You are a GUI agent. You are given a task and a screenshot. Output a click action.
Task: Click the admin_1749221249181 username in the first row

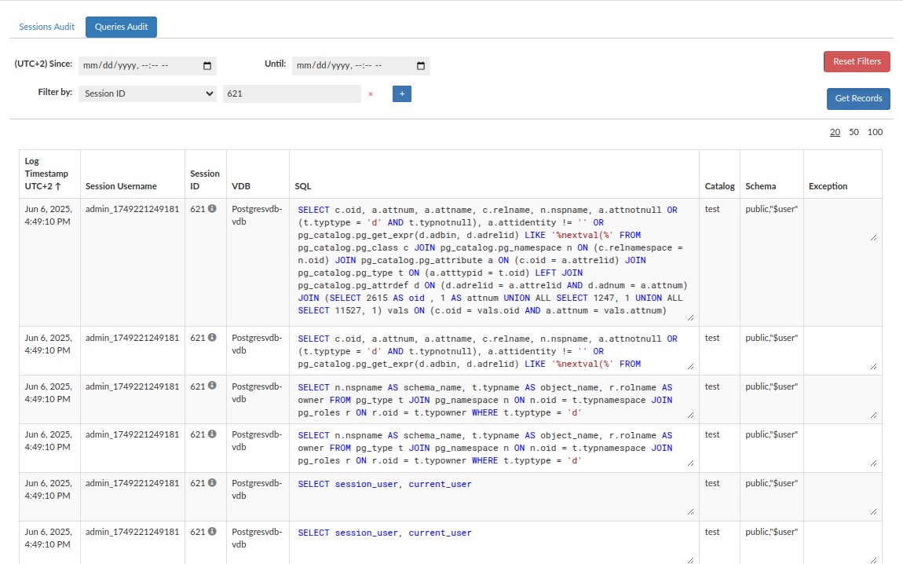coord(132,209)
